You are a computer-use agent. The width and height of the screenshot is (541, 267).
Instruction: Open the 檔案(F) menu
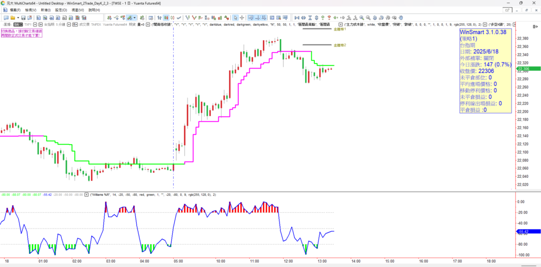tap(12, 10)
